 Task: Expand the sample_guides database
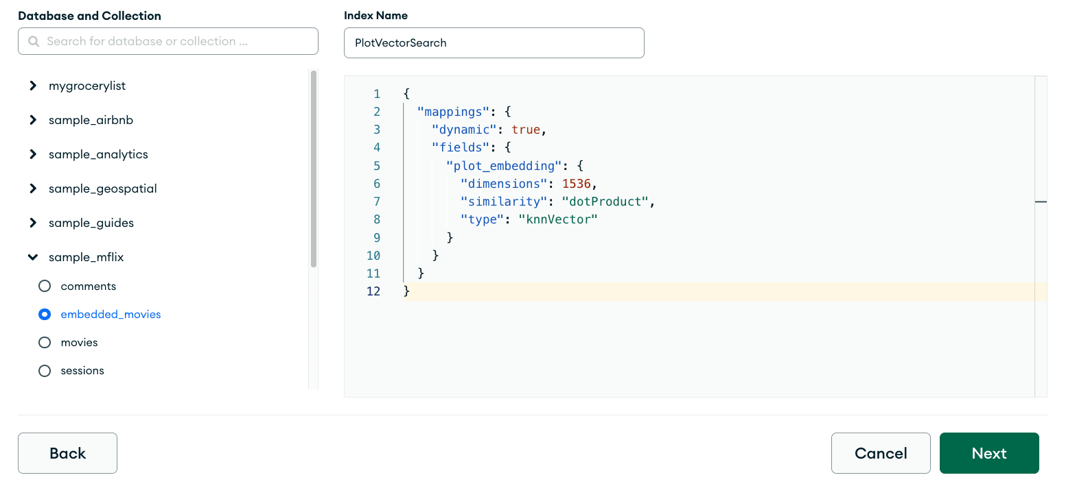[x=33, y=223]
